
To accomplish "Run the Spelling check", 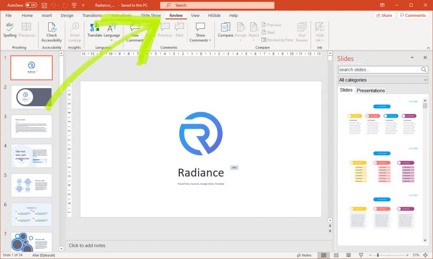I will tap(10, 30).
